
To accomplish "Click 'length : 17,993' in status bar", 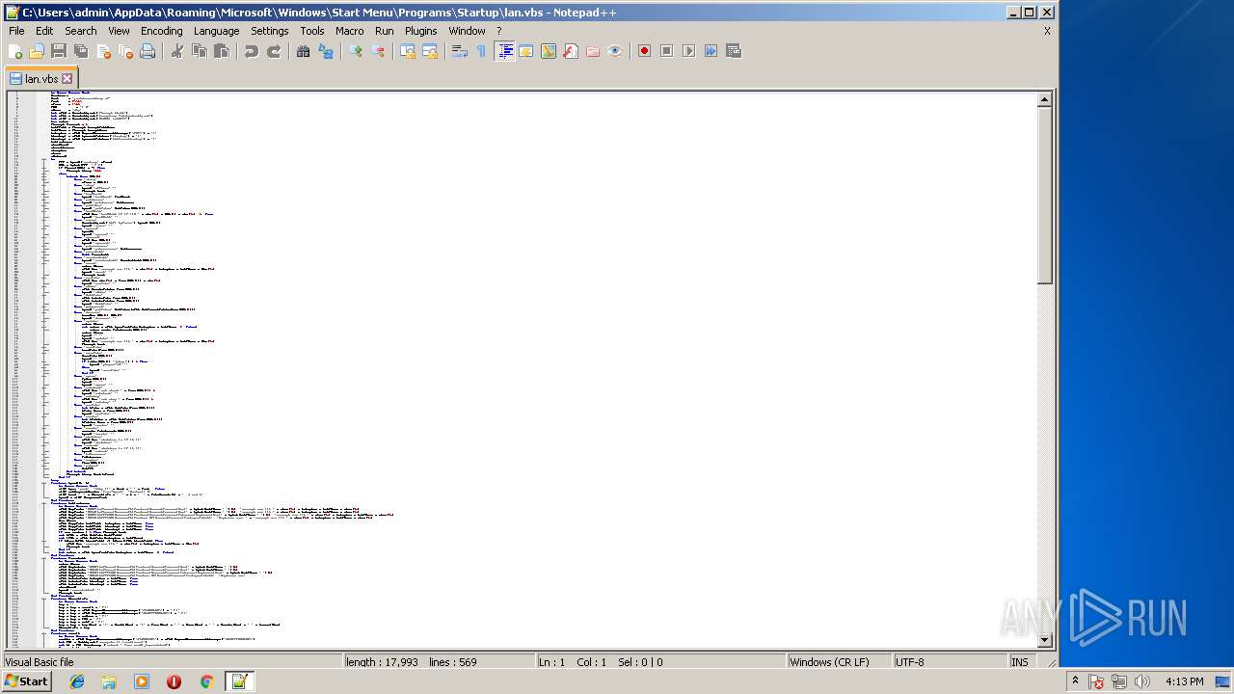I will coord(383,662).
